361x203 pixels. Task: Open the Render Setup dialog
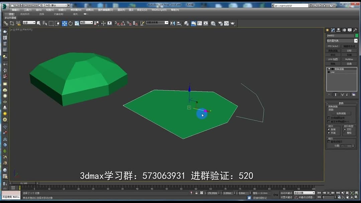coord(221,23)
